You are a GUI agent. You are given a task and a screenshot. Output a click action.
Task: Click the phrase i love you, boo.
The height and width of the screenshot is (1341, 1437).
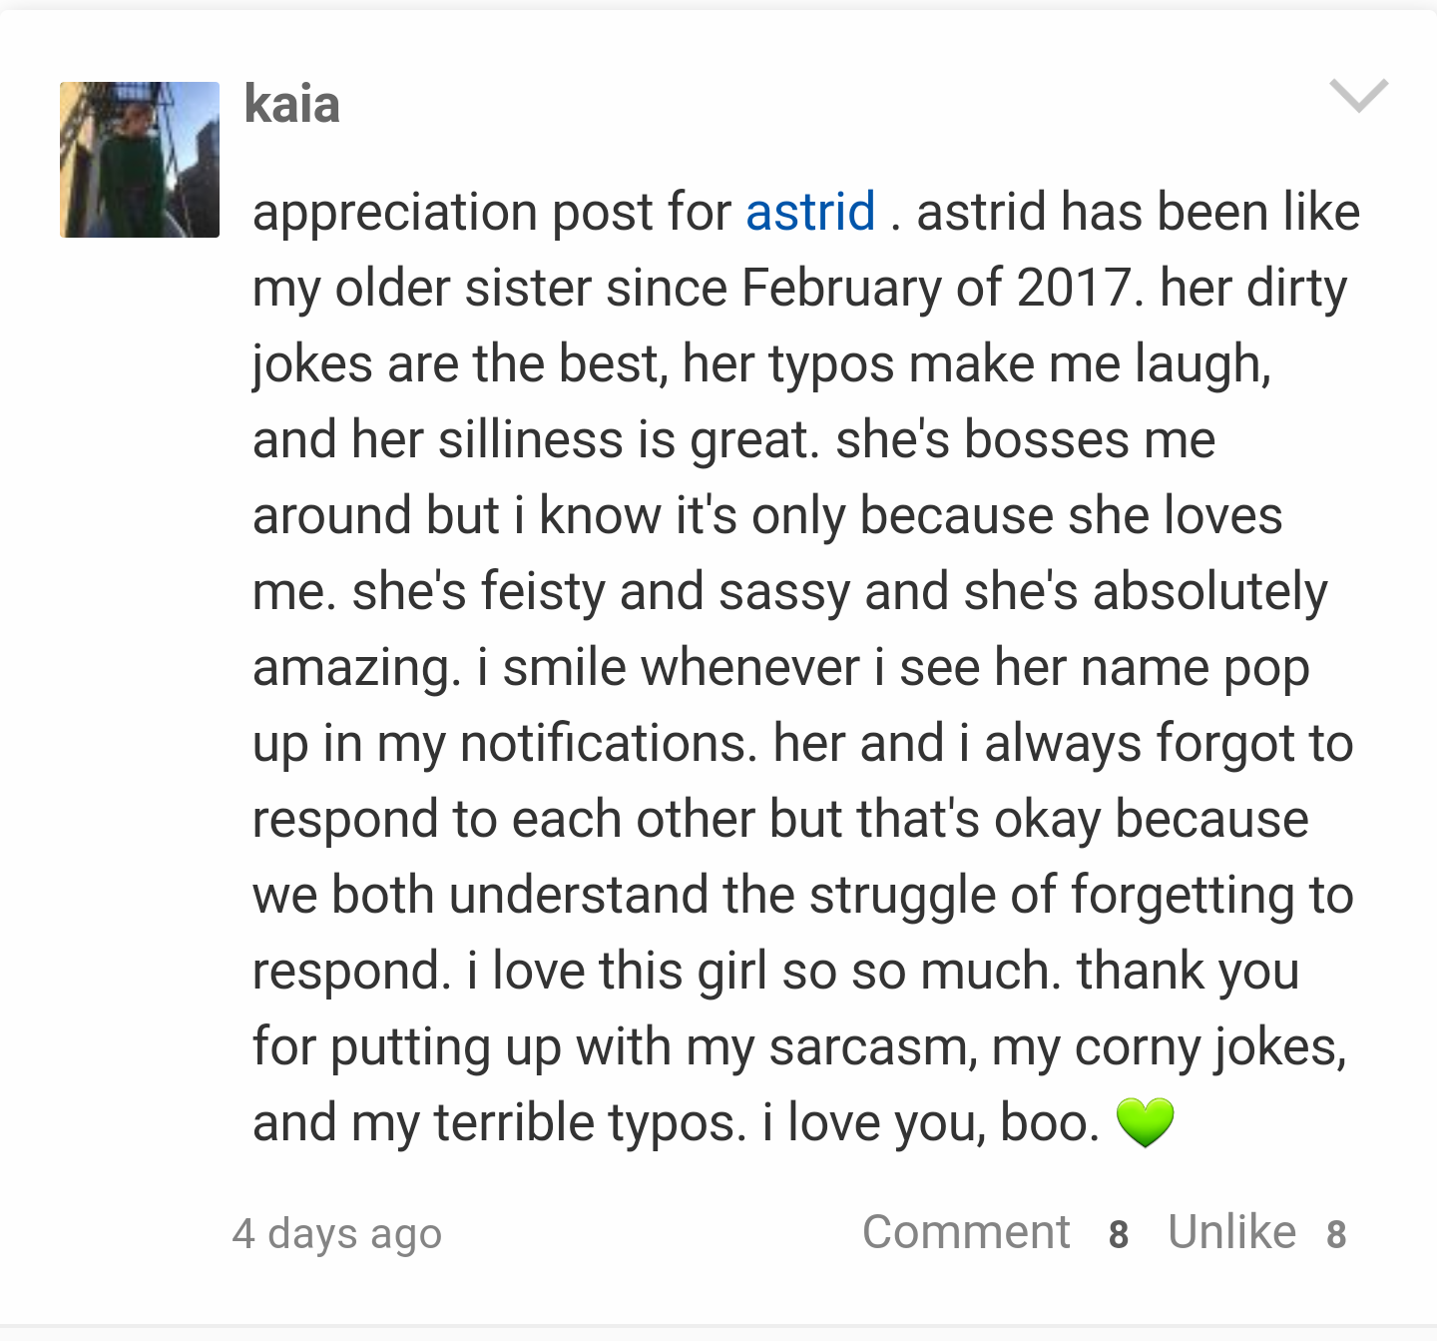(x=931, y=1123)
